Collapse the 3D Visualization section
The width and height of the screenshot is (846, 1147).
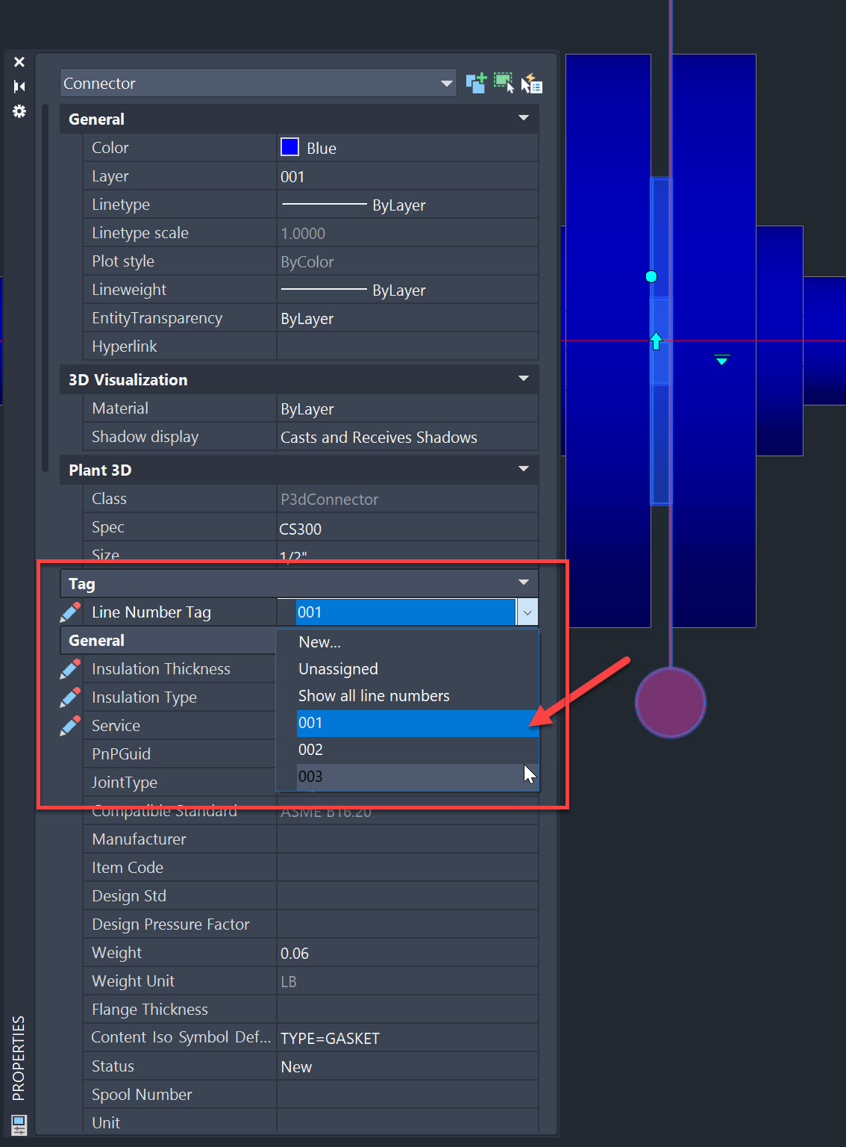point(523,379)
